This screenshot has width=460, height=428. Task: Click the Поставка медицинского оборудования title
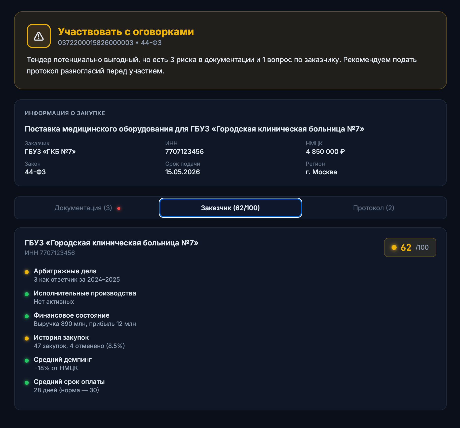195,129
